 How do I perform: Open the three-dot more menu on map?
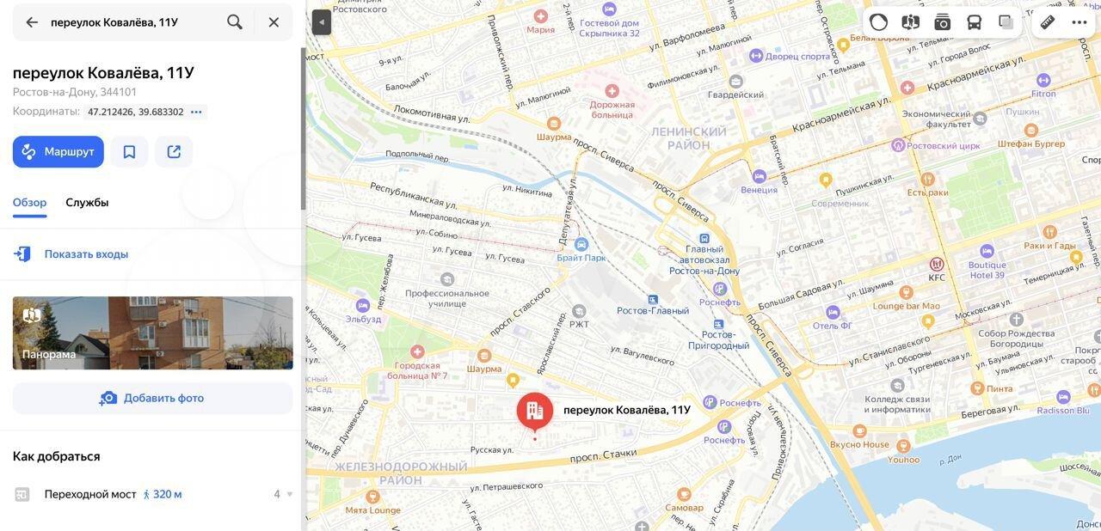pos(1079,22)
